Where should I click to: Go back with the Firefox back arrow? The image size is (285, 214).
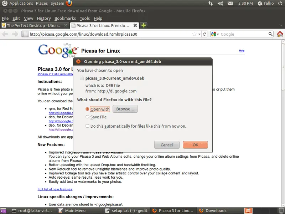coord(5,34)
